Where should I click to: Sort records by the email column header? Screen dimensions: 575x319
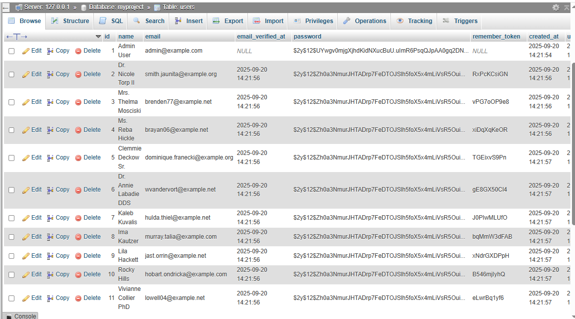(152, 36)
